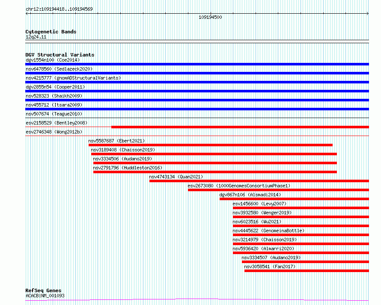Click the 12q24.11 cytogenetic band label

(x=36, y=37)
